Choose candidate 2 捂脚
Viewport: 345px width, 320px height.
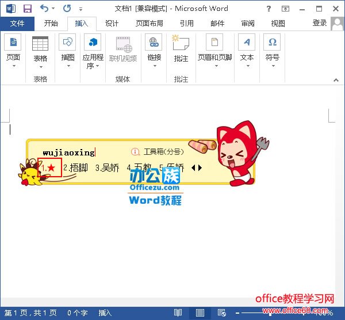[76, 168]
